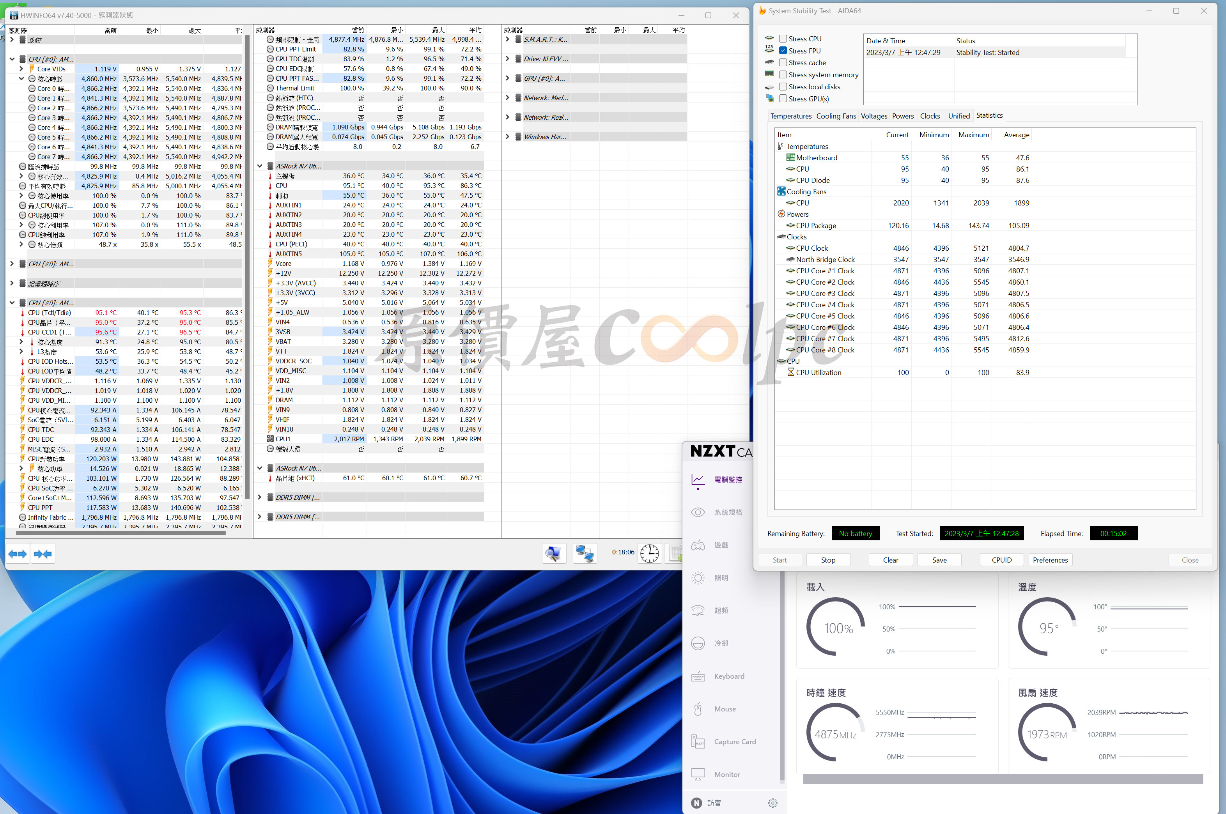Collapse first ASRock N7 B6 sensor group
1226x814 pixels.
pos(260,166)
